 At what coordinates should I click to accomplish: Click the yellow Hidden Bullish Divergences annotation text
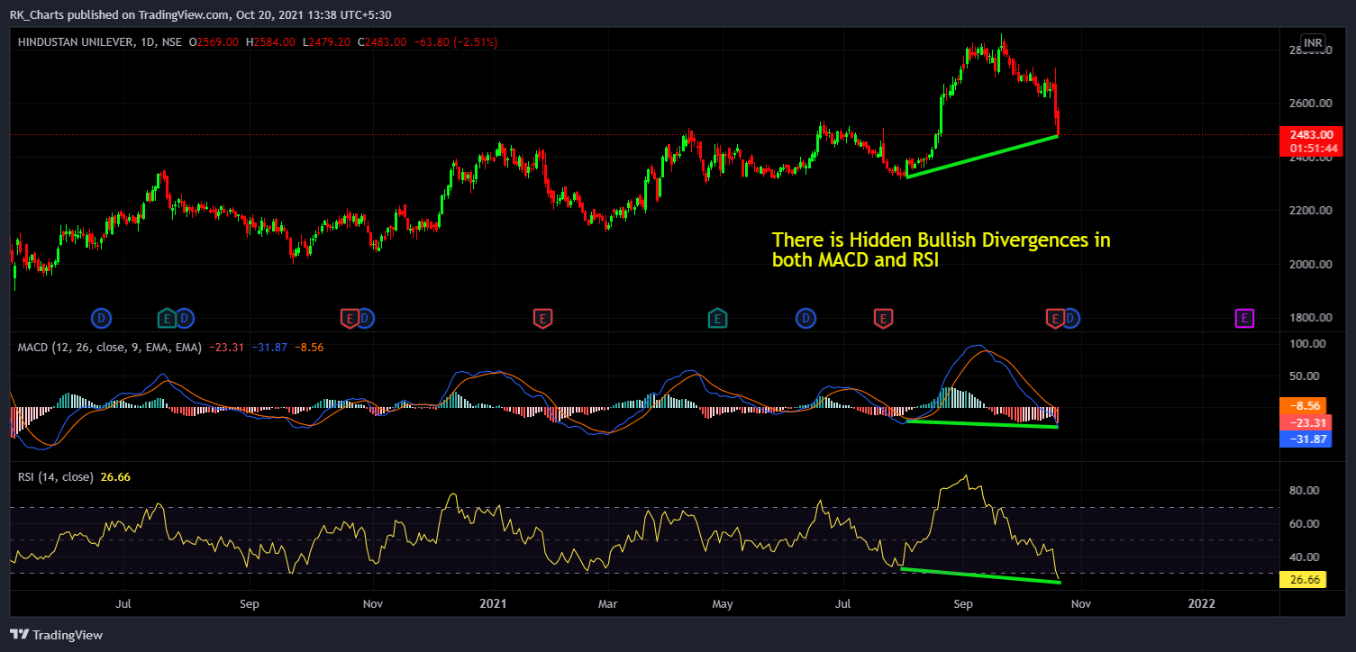click(942, 250)
